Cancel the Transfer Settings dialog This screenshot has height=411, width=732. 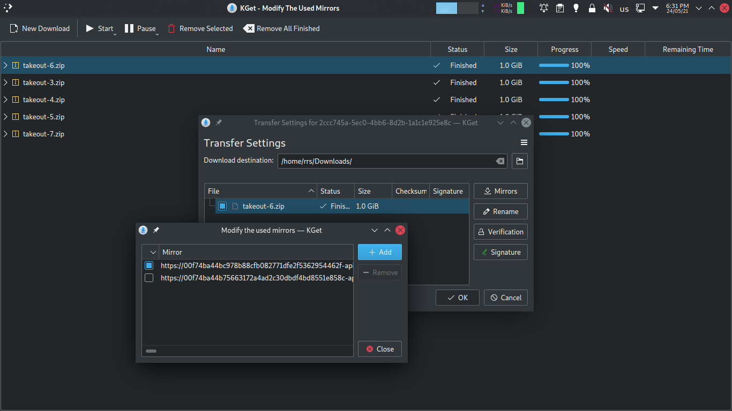coord(506,298)
